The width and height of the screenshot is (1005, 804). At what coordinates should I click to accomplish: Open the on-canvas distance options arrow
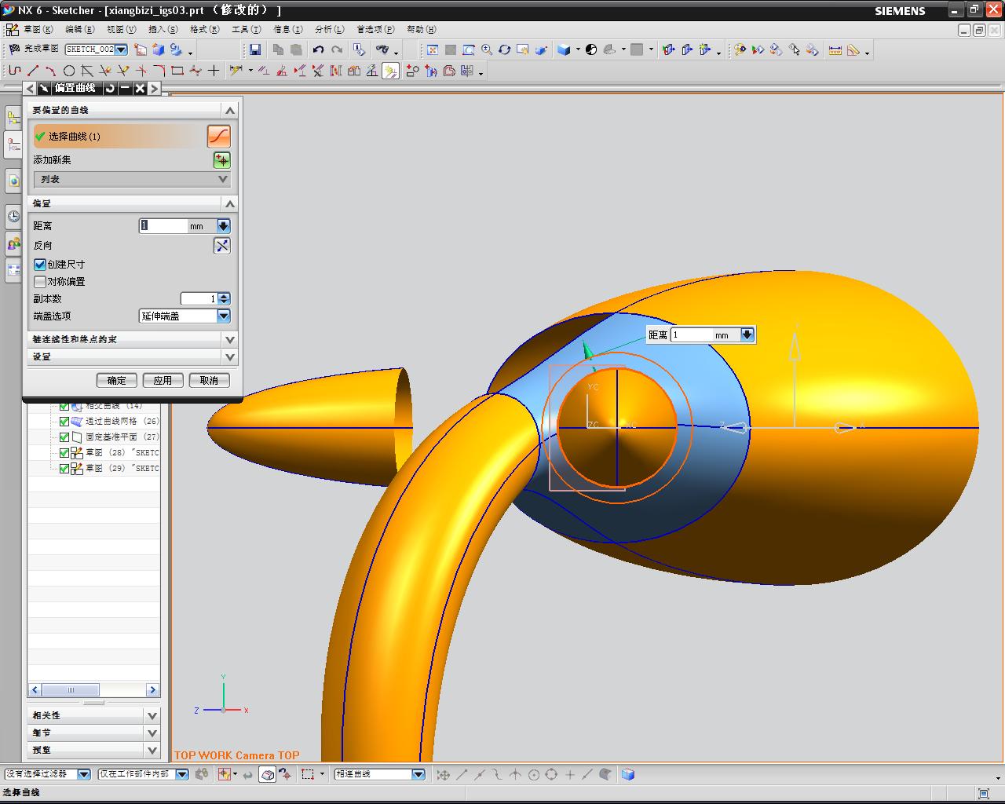pyautogui.click(x=747, y=335)
